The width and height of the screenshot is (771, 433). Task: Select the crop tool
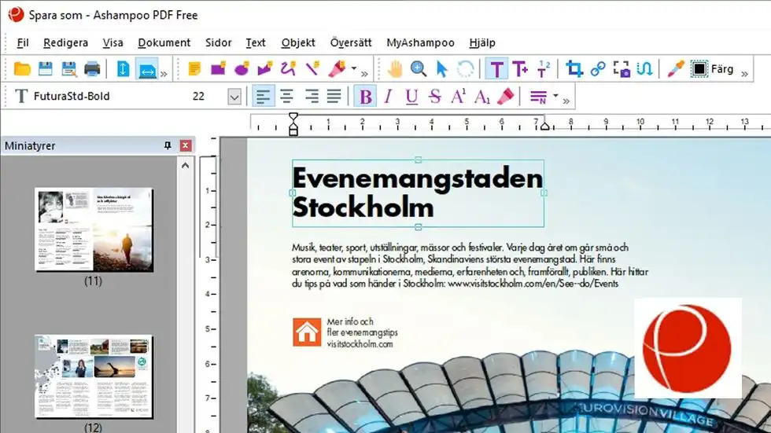[x=574, y=69]
